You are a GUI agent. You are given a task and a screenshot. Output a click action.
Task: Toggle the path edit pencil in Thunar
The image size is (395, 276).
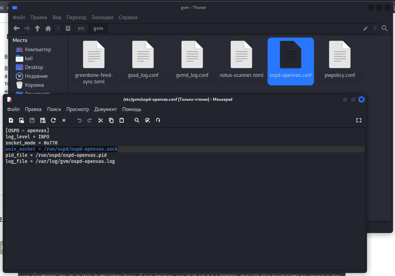click(365, 28)
